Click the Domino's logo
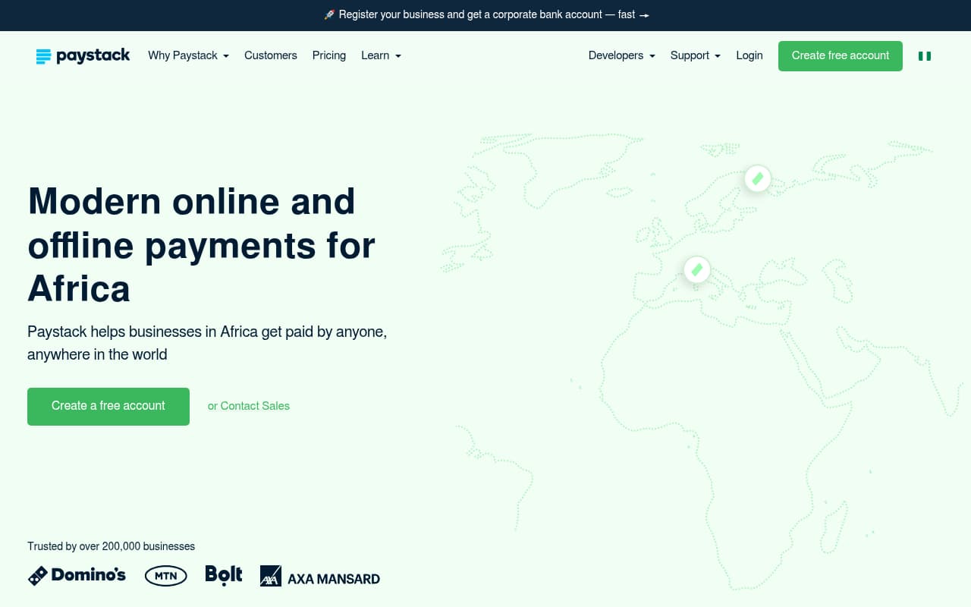The width and height of the screenshot is (971, 607). tap(77, 575)
